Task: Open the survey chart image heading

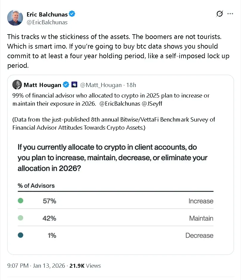Action: pos(113,158)
